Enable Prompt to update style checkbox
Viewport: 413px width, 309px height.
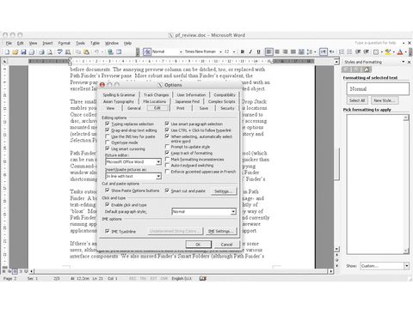click(167, 147)
